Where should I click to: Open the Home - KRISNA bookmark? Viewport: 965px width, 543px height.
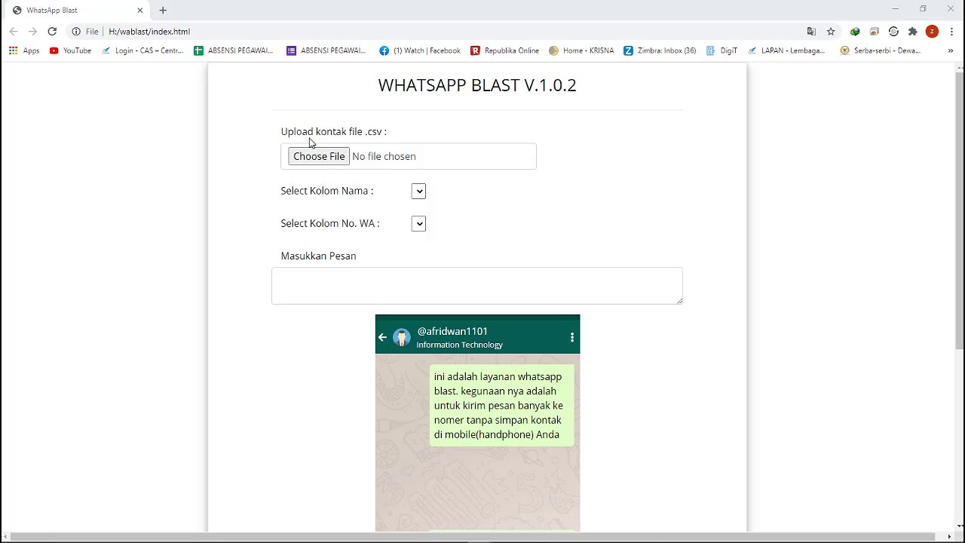click(581, 51)
